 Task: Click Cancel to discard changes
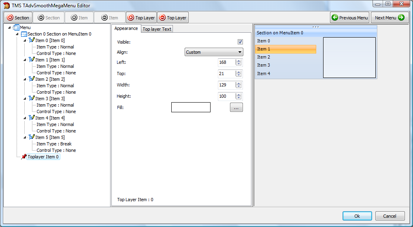(390, 216)
